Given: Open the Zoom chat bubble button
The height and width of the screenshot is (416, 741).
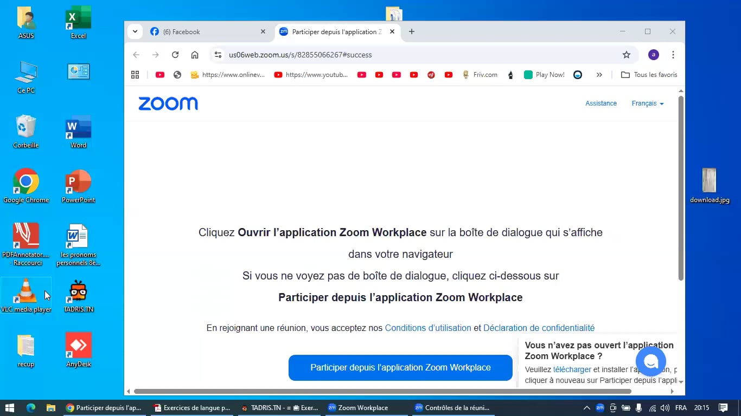Looking at the screenshot, I should click(651, 361).
